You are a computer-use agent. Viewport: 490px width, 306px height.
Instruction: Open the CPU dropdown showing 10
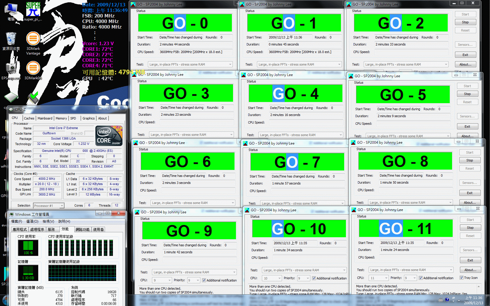272,278
